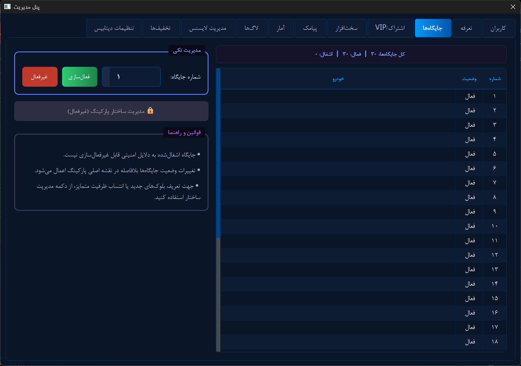
Task: Click the مدیریت ساختار پارکینگ button
Action: point(111,111)
